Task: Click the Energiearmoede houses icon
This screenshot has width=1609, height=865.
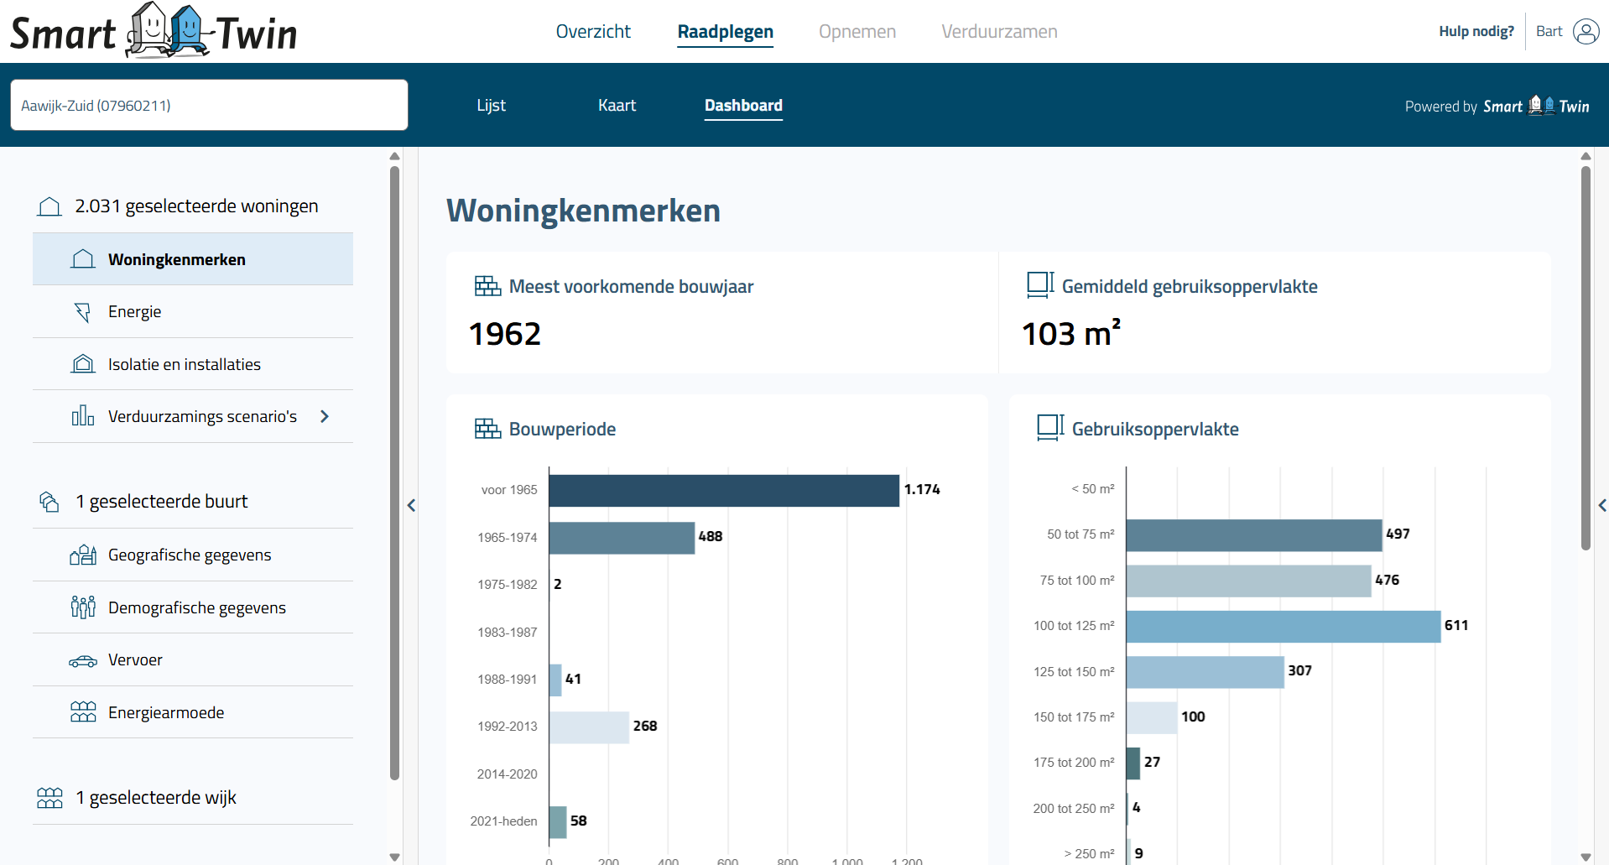Action: (x=82, y=712)
